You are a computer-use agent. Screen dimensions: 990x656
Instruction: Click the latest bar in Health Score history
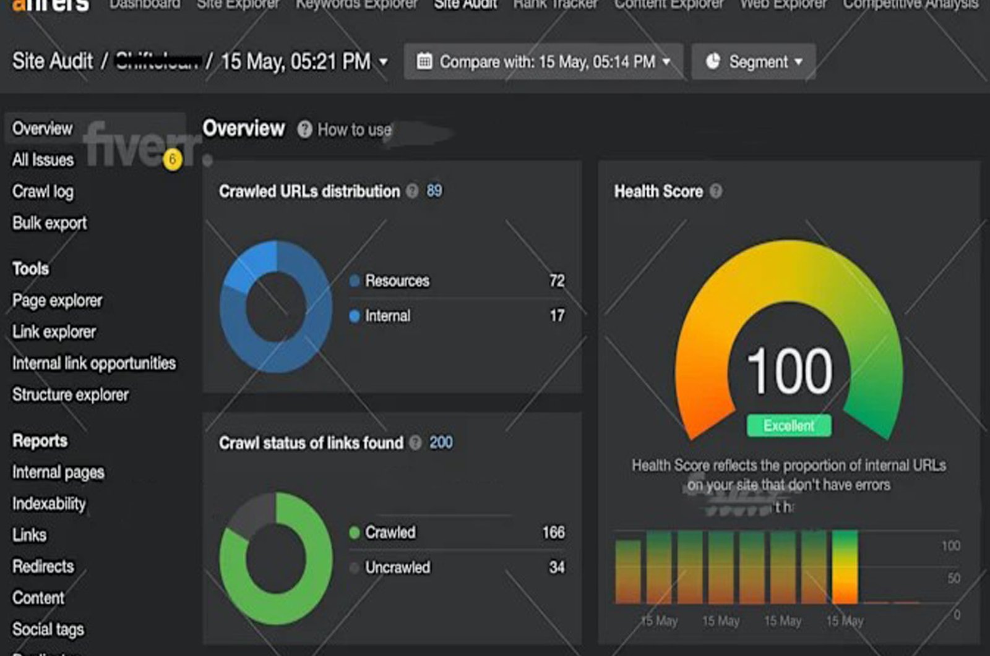point(845,566)
